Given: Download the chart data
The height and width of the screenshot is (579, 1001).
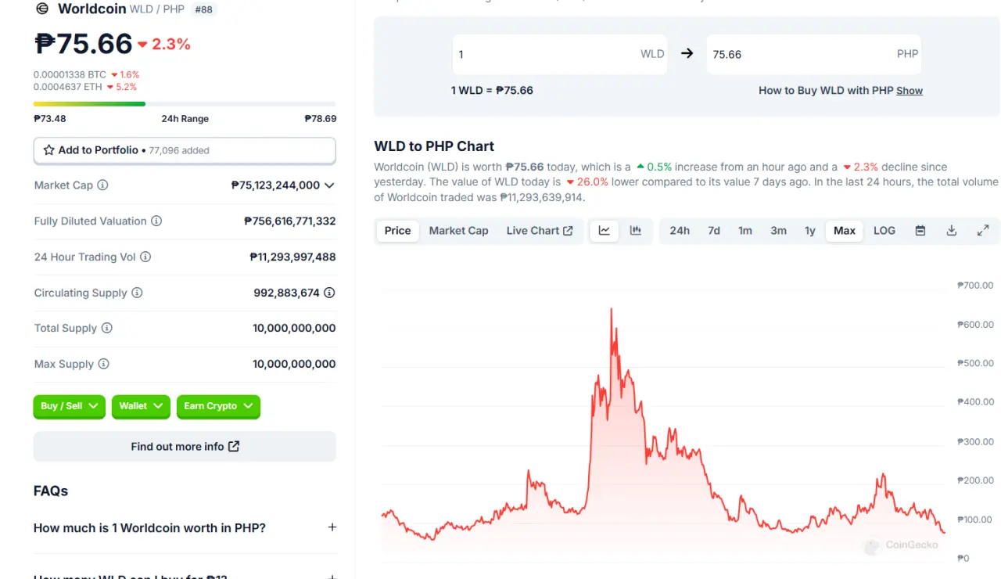Looking at the screenshot, I should [952, 231].
